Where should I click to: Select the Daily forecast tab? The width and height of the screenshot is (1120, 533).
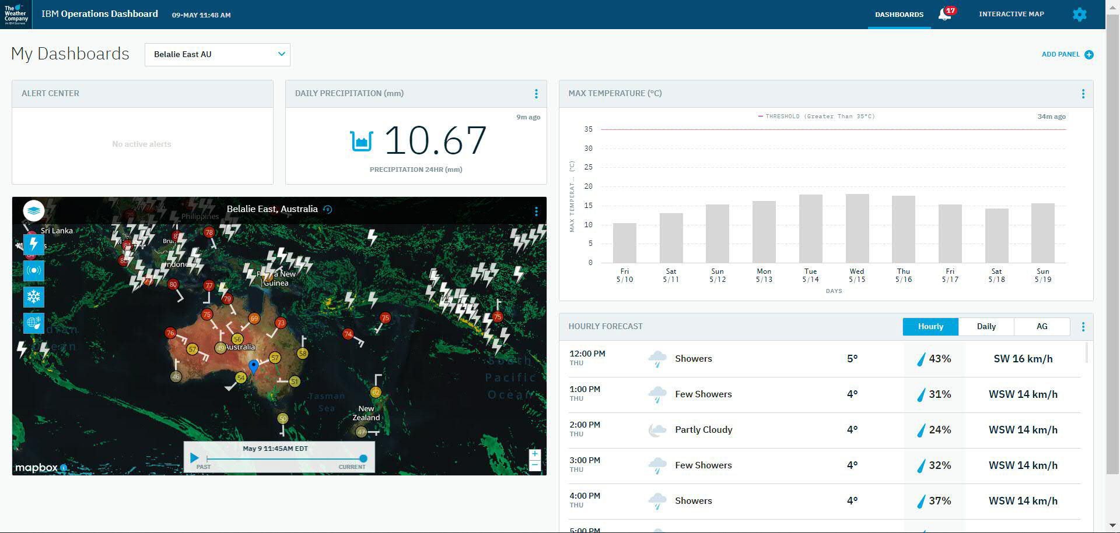point(986,327)
